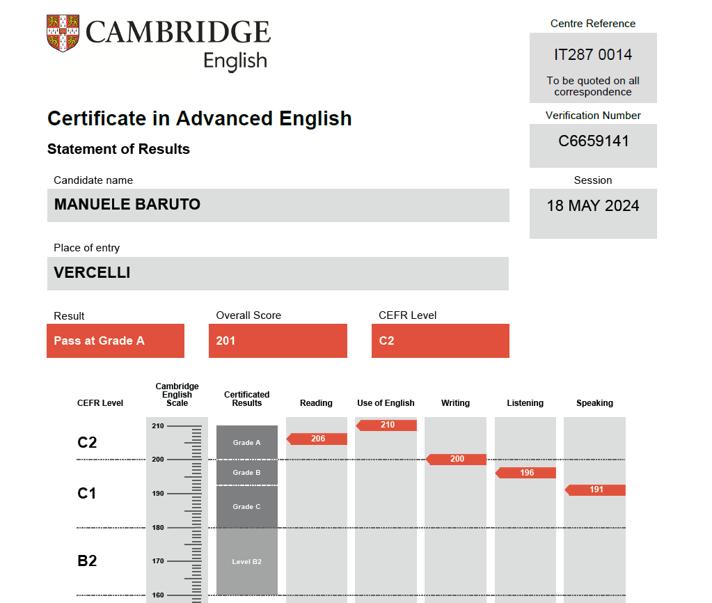Select the Use of English marker showing 210

[x=386, y=425]
